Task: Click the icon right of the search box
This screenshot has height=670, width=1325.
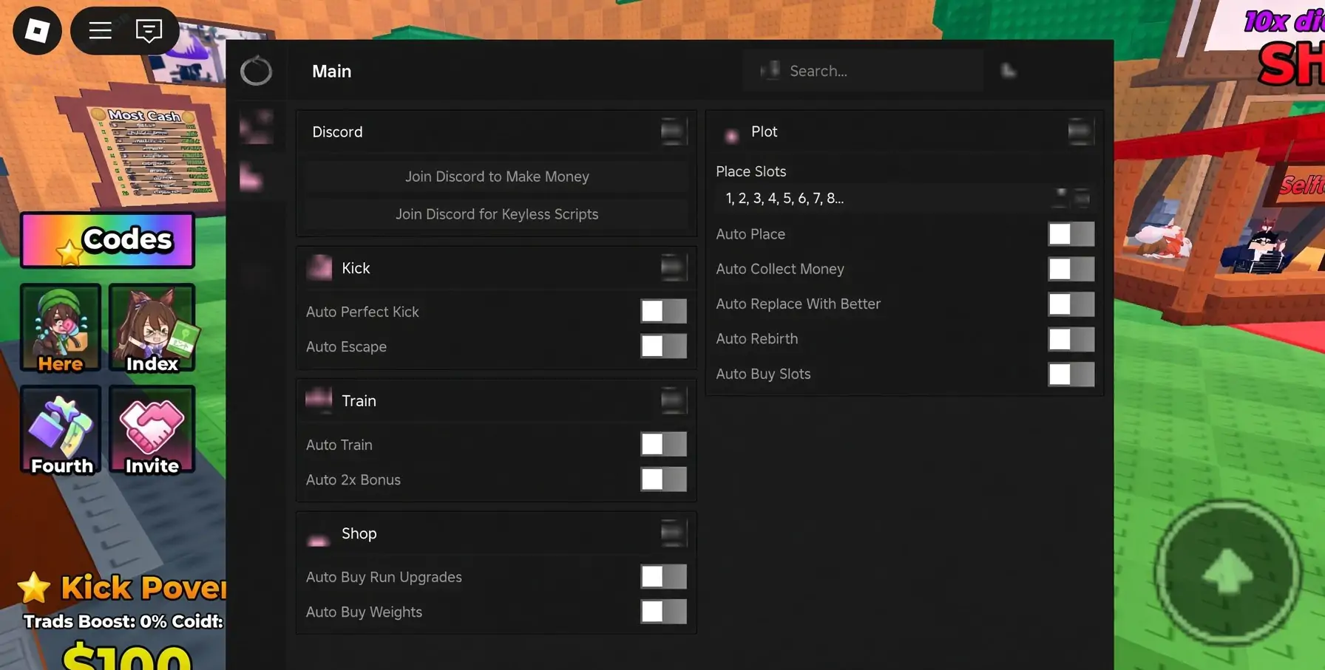Action: pos(1009,71)
